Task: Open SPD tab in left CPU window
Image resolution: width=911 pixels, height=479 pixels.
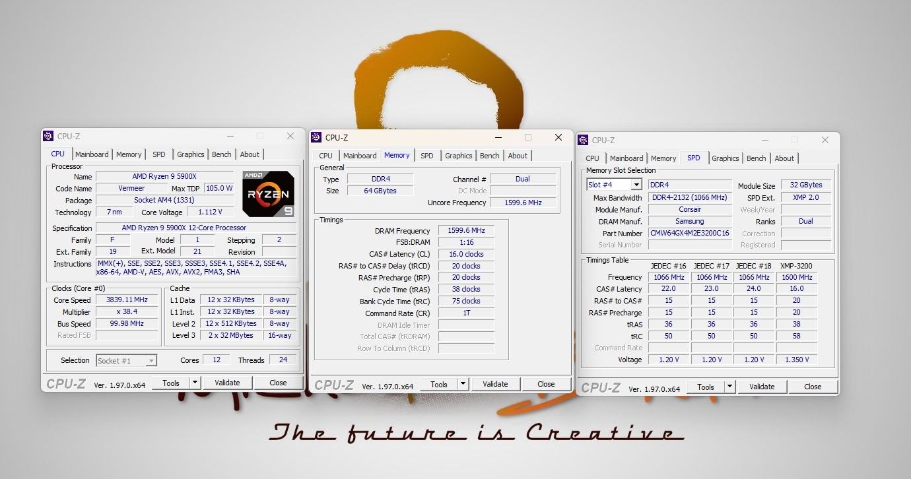Action: point(159,154)
